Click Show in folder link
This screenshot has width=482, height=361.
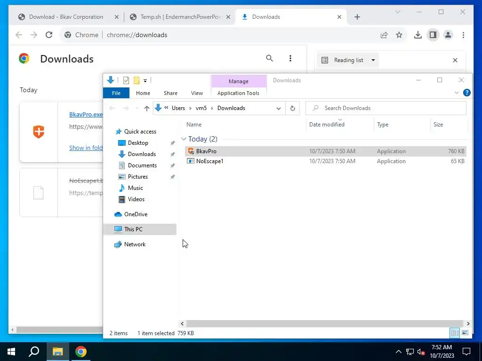click(86, 148)
